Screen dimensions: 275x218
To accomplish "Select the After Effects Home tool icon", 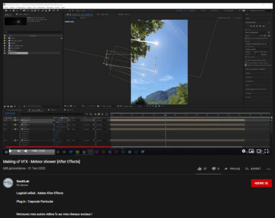I will (6, 11).
